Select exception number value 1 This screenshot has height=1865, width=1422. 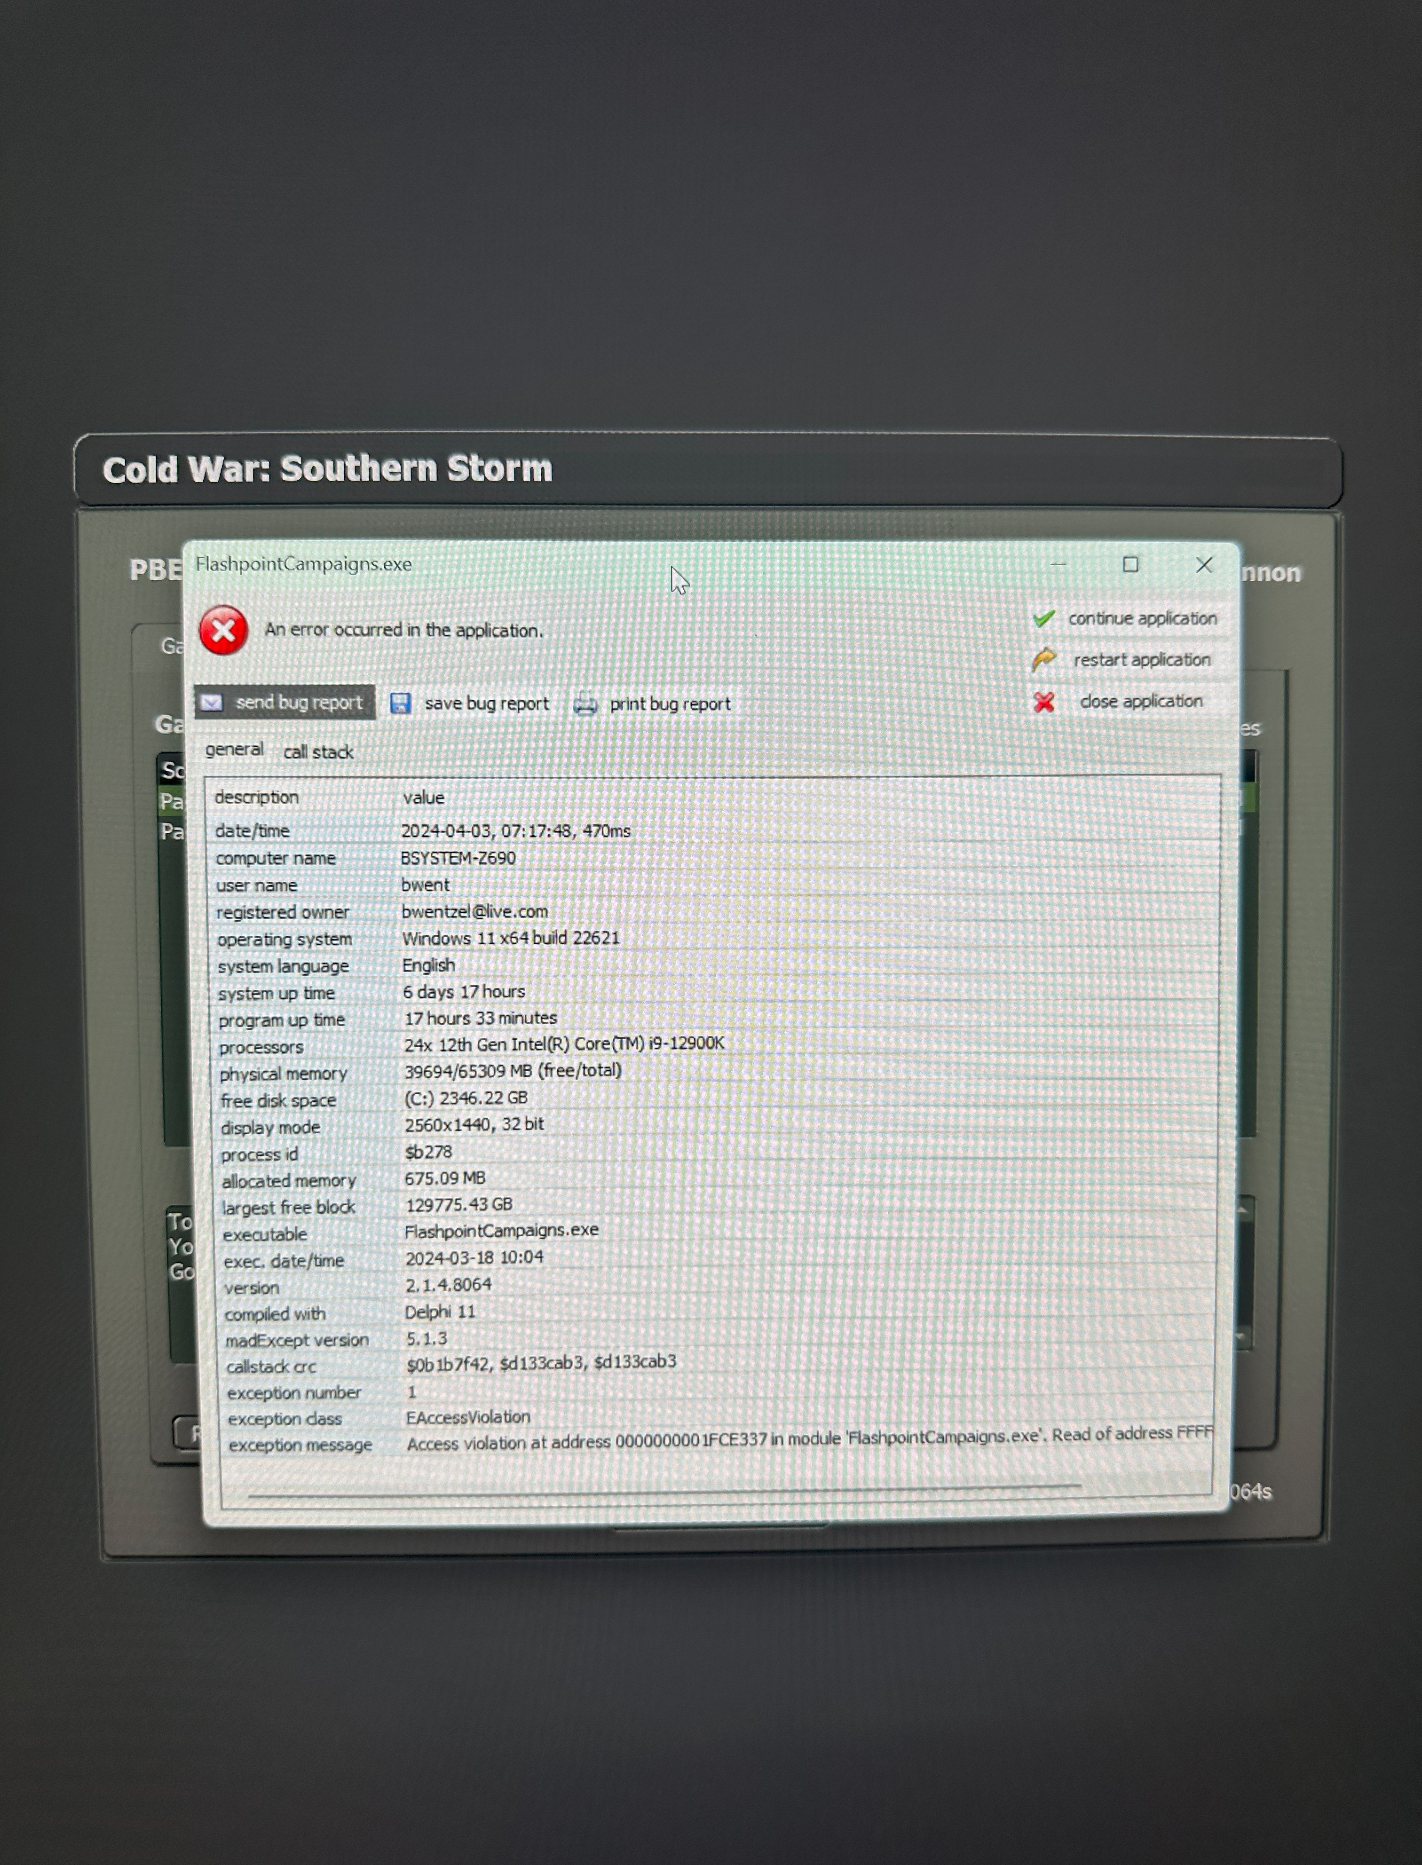point(411,1392)
